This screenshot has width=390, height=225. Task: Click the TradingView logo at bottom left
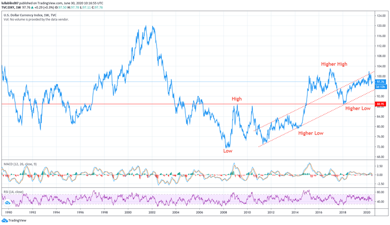[x=14, y=220]
